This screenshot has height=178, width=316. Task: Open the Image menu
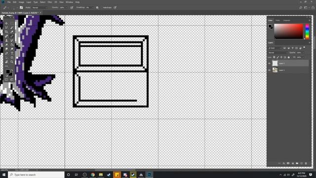[x=21, y=2]
